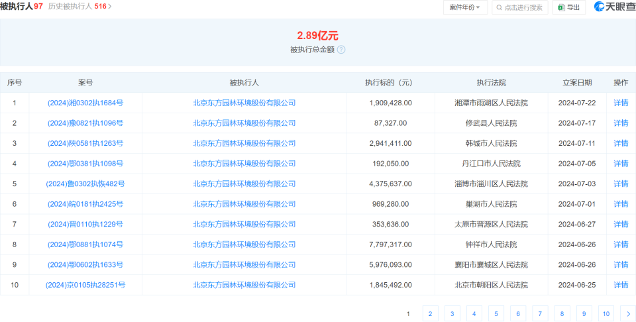This screenshot has height=322, width=636.
Task: Open case (2024)京0105执28251号
Action: 85,285
